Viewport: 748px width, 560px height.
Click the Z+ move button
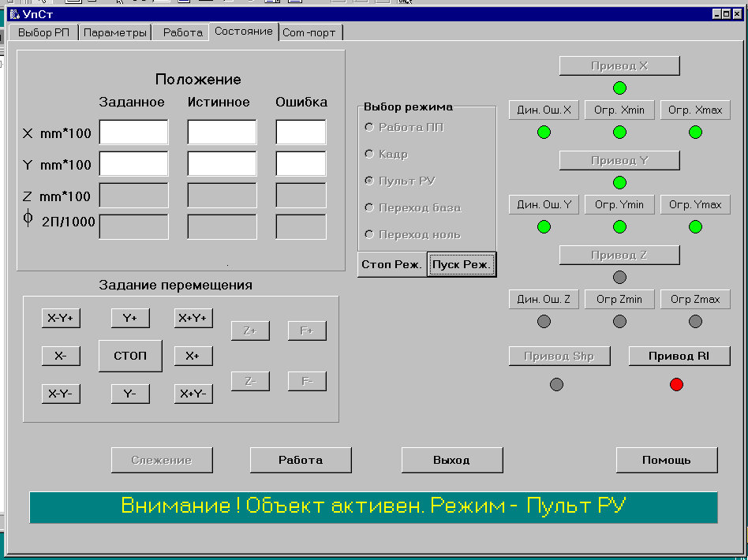coord(250,330)
